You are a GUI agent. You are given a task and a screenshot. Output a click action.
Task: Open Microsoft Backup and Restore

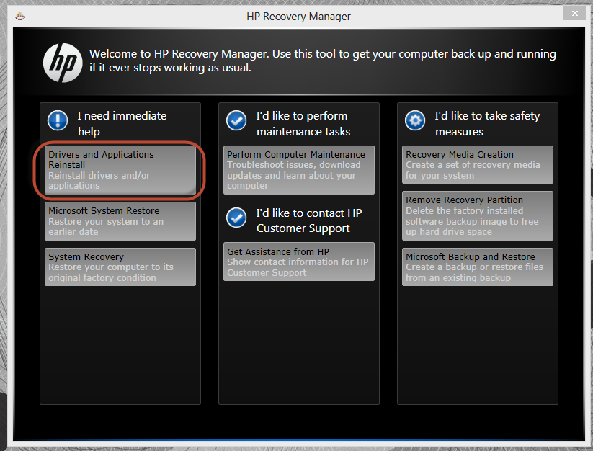tap(477, 267)
